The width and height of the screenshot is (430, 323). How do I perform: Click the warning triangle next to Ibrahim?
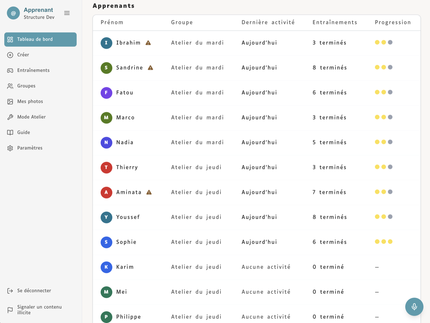point(148,43)
